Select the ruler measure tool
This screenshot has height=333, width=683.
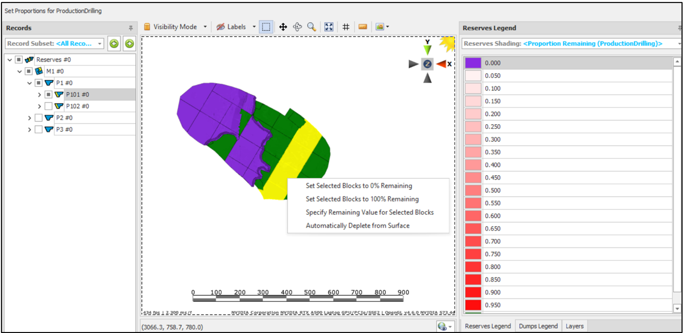363,27
